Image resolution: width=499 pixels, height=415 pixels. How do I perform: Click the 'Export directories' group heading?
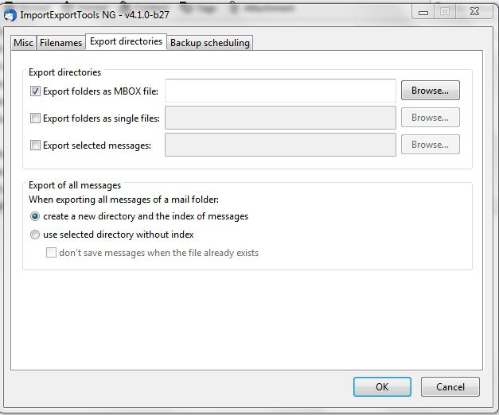(x=65, y=72)
